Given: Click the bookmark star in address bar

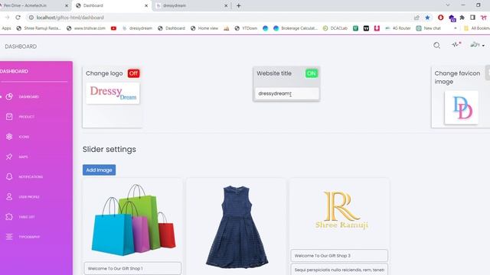Looking at the screenshot, I should (427, 18).
